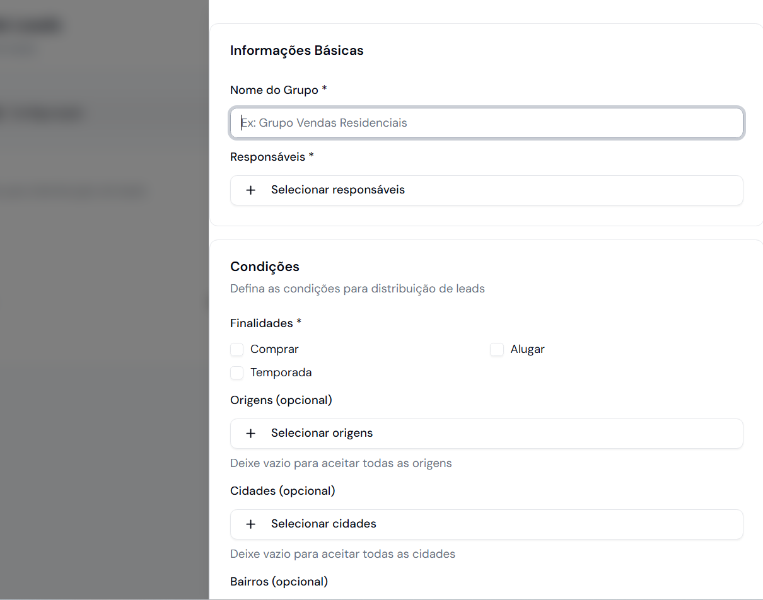Open the "Selecionar cidades" selector text
This screenshot has height=600, width=763.
323,524
